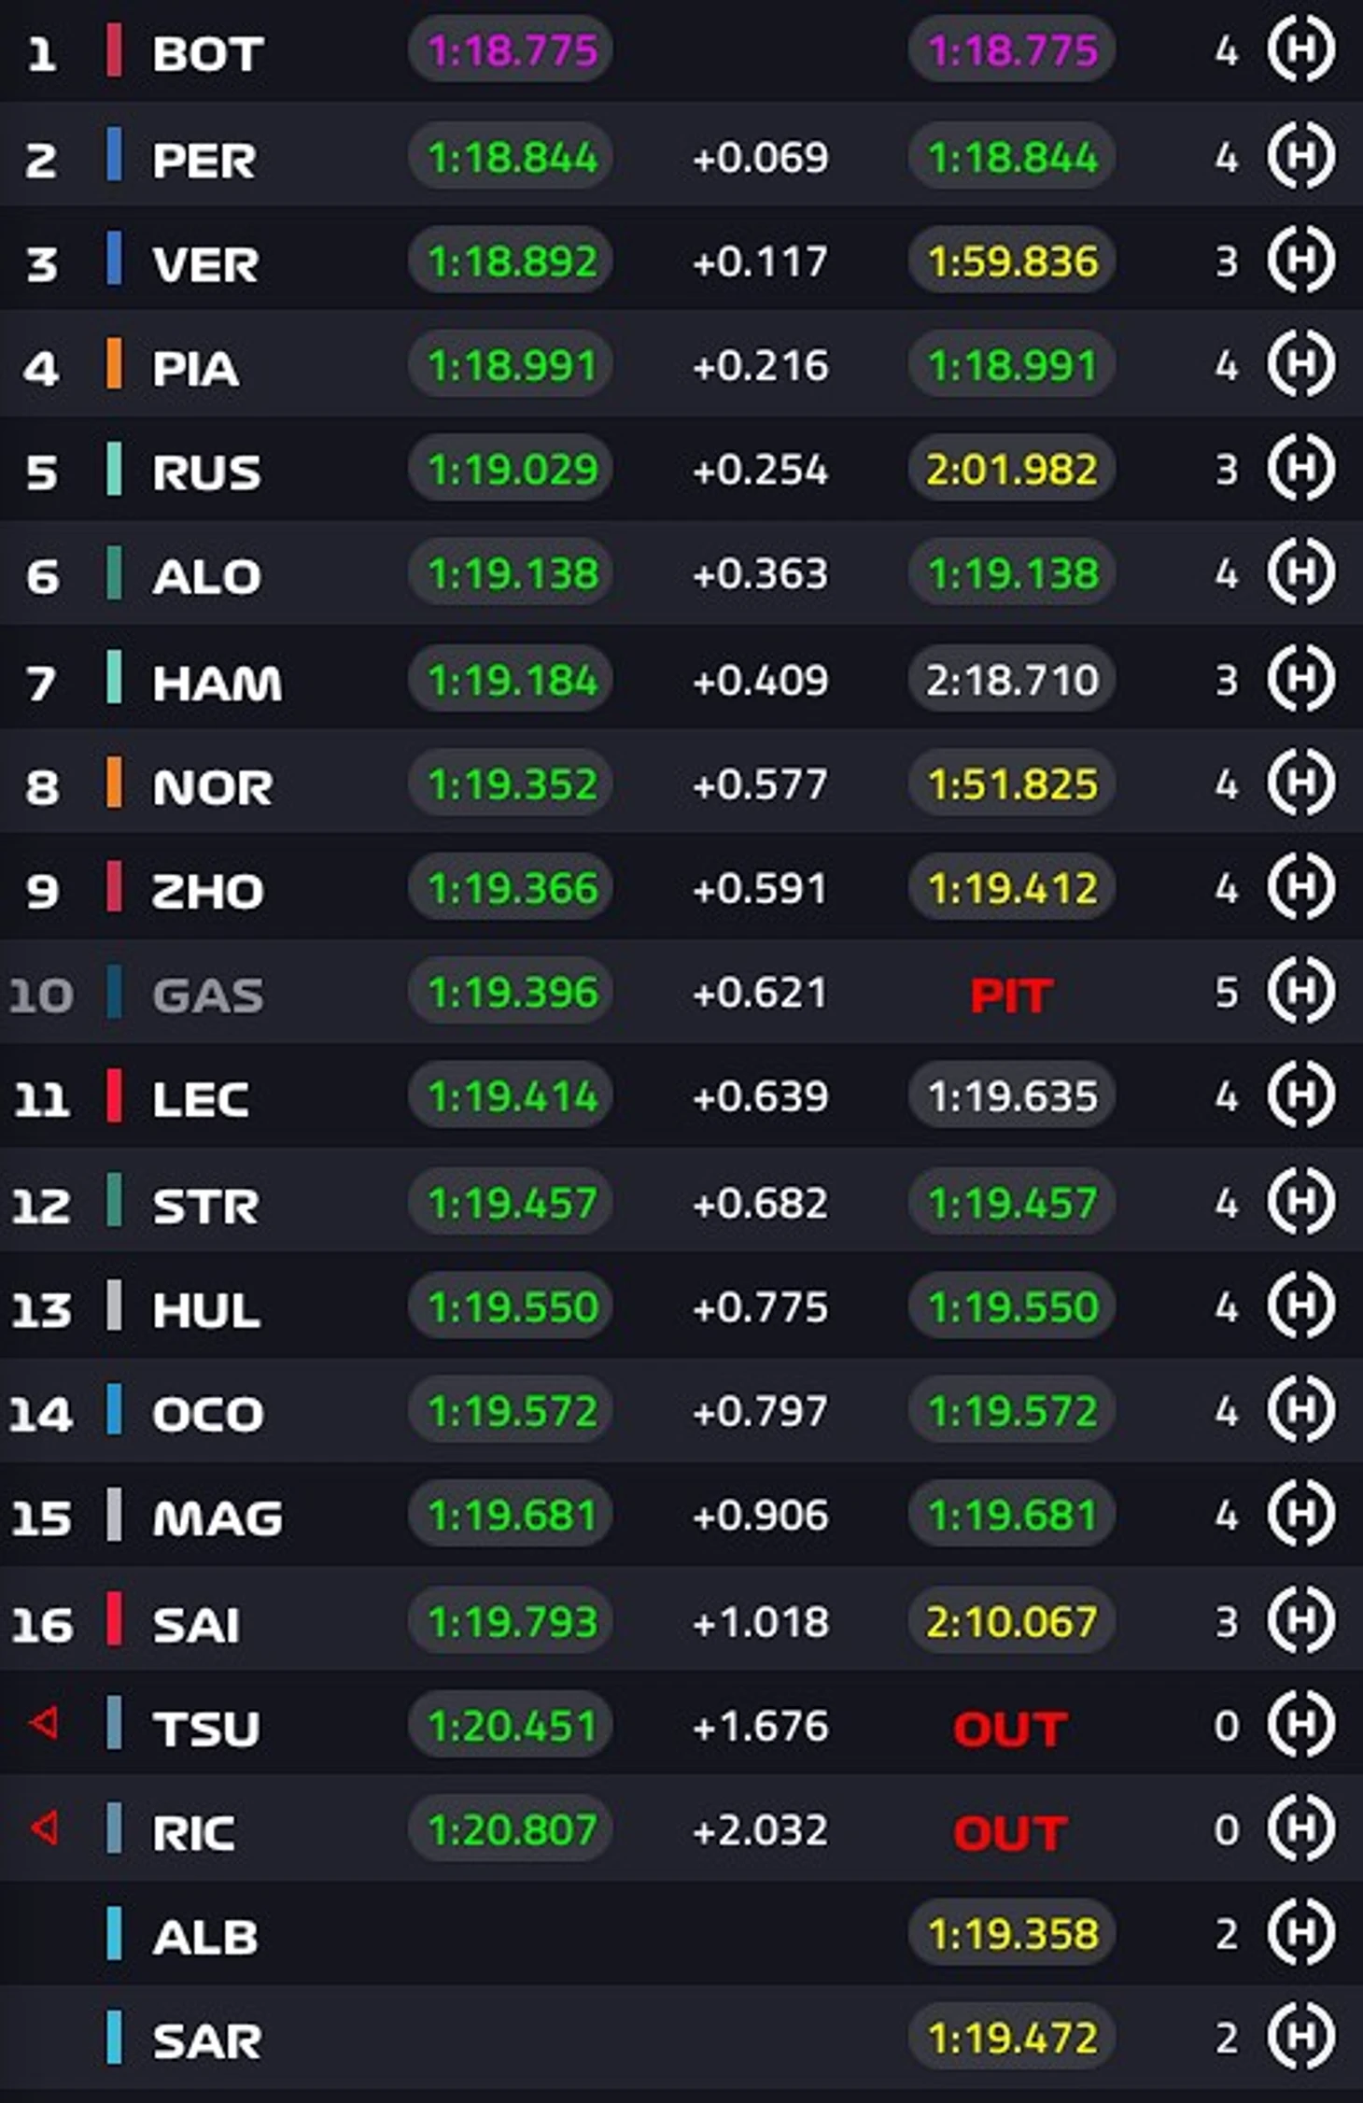Open the PER driver entry
Image resolution: width=1363 pixels, height=2103 pixels.
tap(204, 160)
